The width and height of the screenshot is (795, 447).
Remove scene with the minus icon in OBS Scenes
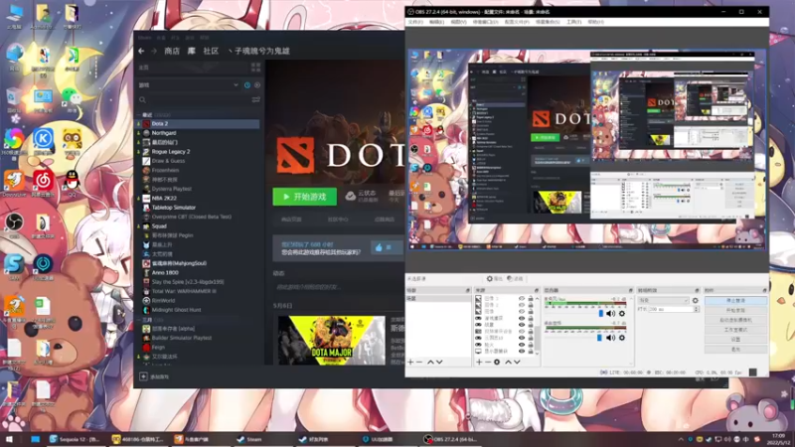419,362
